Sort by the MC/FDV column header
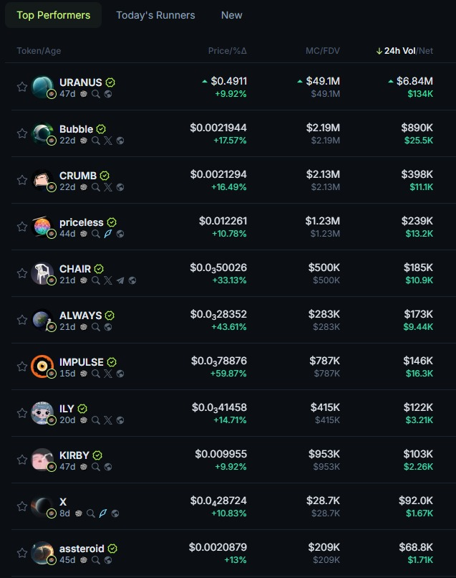The height and width of the screenshot is (578, 456). point(323,51)
